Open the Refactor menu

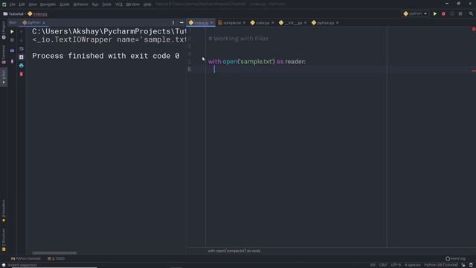(x=80, y=4)
